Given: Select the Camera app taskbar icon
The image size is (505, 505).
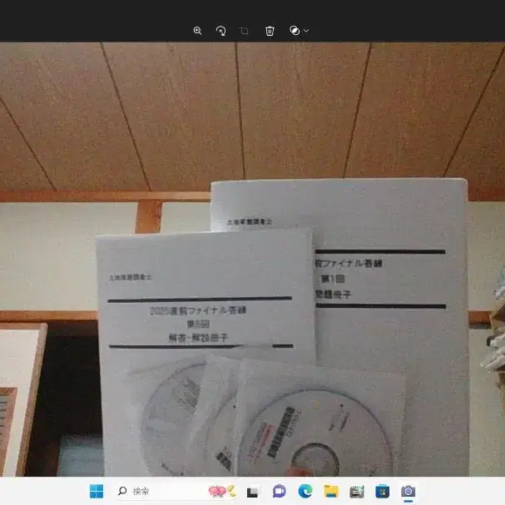Looking at the screenshot, I should pyautogui.click(x=408, y=492).
